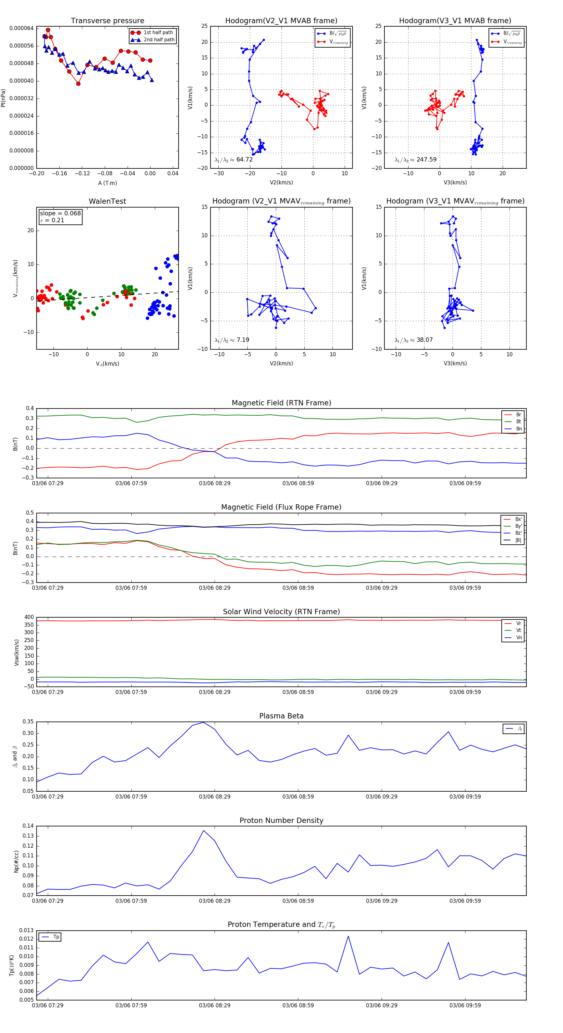Image resolution: width=563 pixels, height=1033 pixels.
Task: Click the eigenvalue ratio 64.72 annotation
Action: click(x=234, y=160)
